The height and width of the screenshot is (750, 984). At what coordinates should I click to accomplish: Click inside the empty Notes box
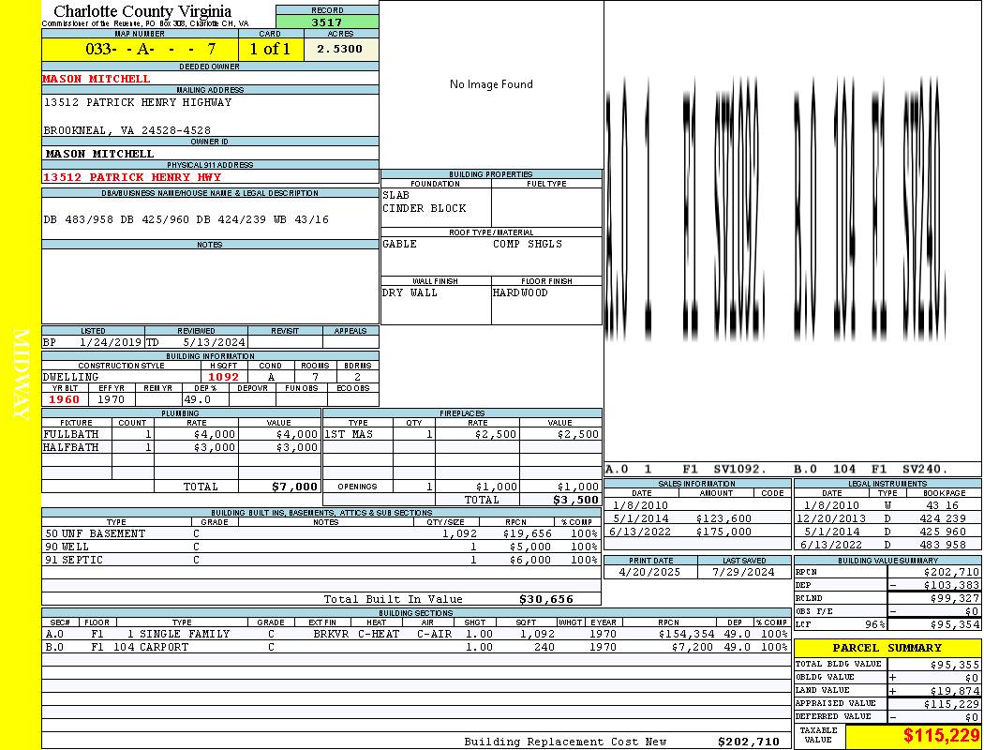(x=210, y=286)
